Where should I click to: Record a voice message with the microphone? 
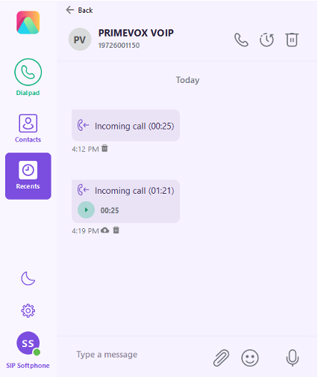point(293,358)
